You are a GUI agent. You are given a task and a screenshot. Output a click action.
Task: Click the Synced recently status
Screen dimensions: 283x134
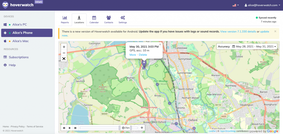[266, 18]
